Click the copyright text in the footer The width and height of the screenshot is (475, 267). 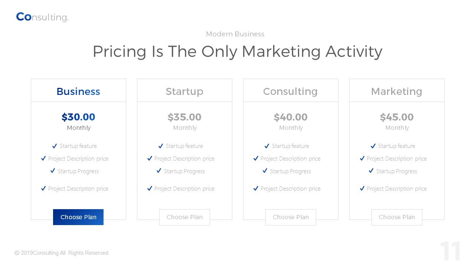[62, 253]
